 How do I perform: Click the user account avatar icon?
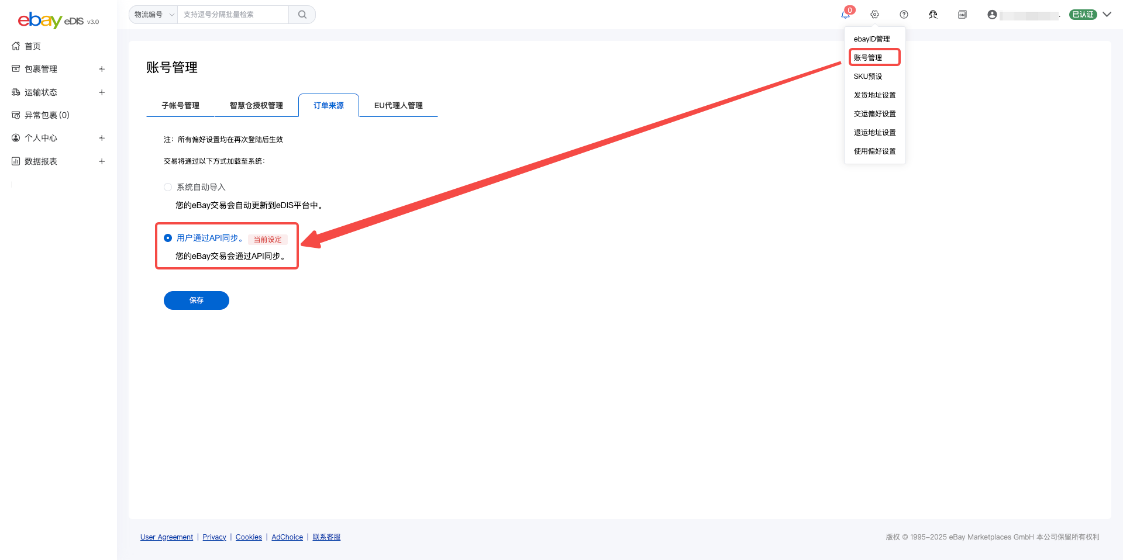coord(992,15)
